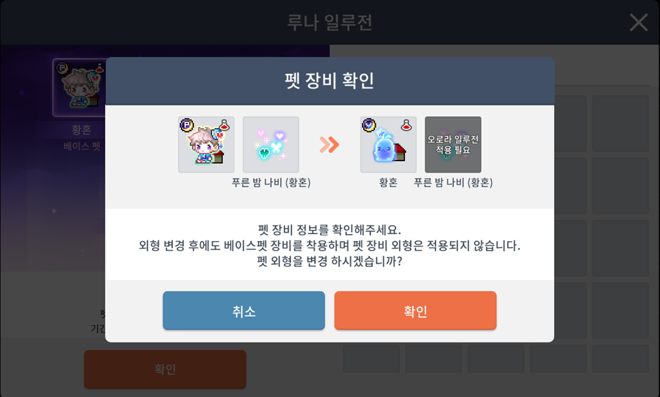This screenshot has height=397, width=660.
Task: Click the P badge on the boy pet icon
Action: click(187, 125)
